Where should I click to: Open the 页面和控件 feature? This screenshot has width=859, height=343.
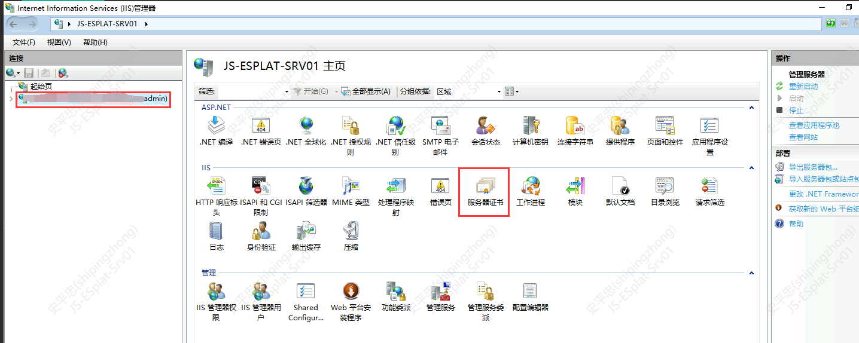coord(665,131)
